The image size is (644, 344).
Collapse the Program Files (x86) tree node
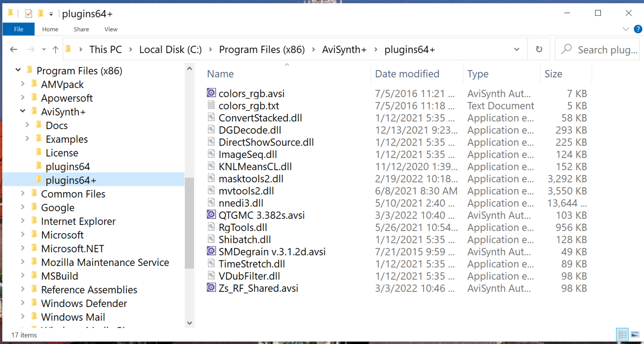(18, 70)
